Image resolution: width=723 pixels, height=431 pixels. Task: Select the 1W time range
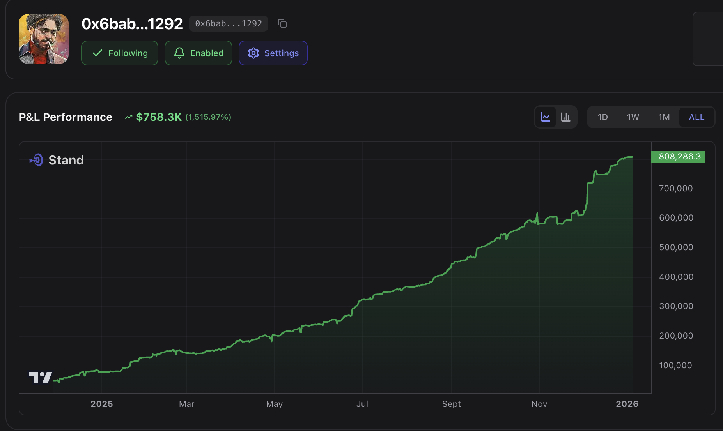click(633, 117)
